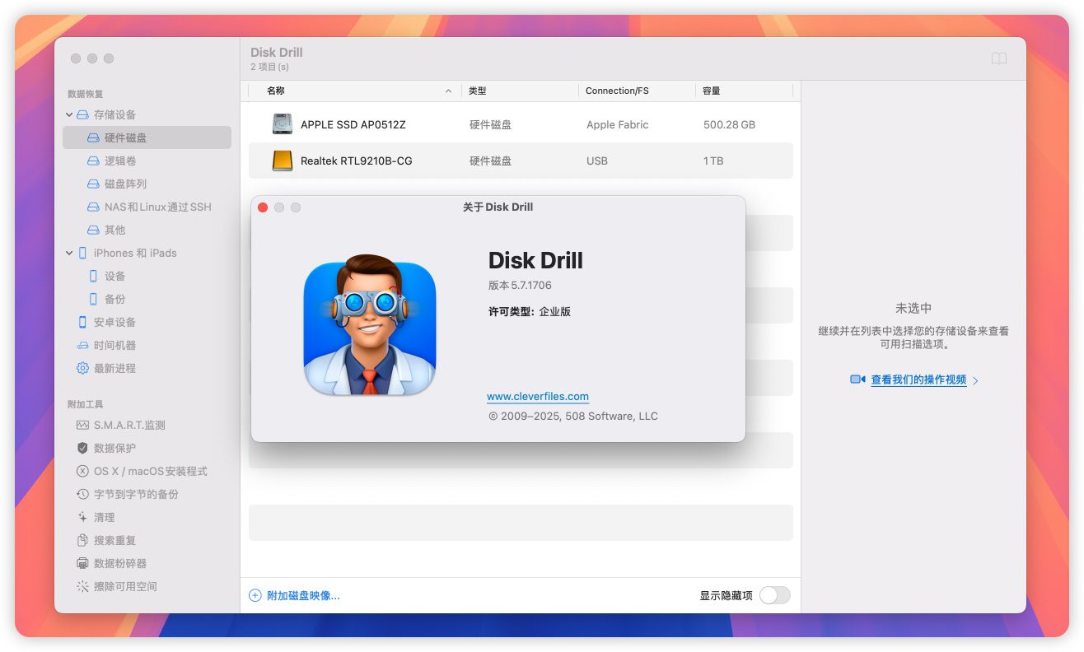The width and height of the screenshot is (1084, 652).
Task: Click the 擦除可用空间 icon
Action: [82, 586]
